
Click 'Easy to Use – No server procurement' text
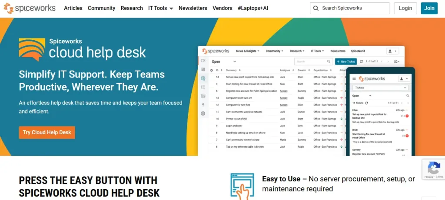point(339,184)
